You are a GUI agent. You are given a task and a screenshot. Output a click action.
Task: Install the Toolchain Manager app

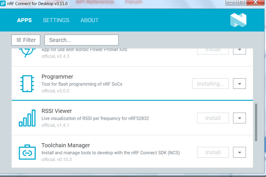click(213, 152)
